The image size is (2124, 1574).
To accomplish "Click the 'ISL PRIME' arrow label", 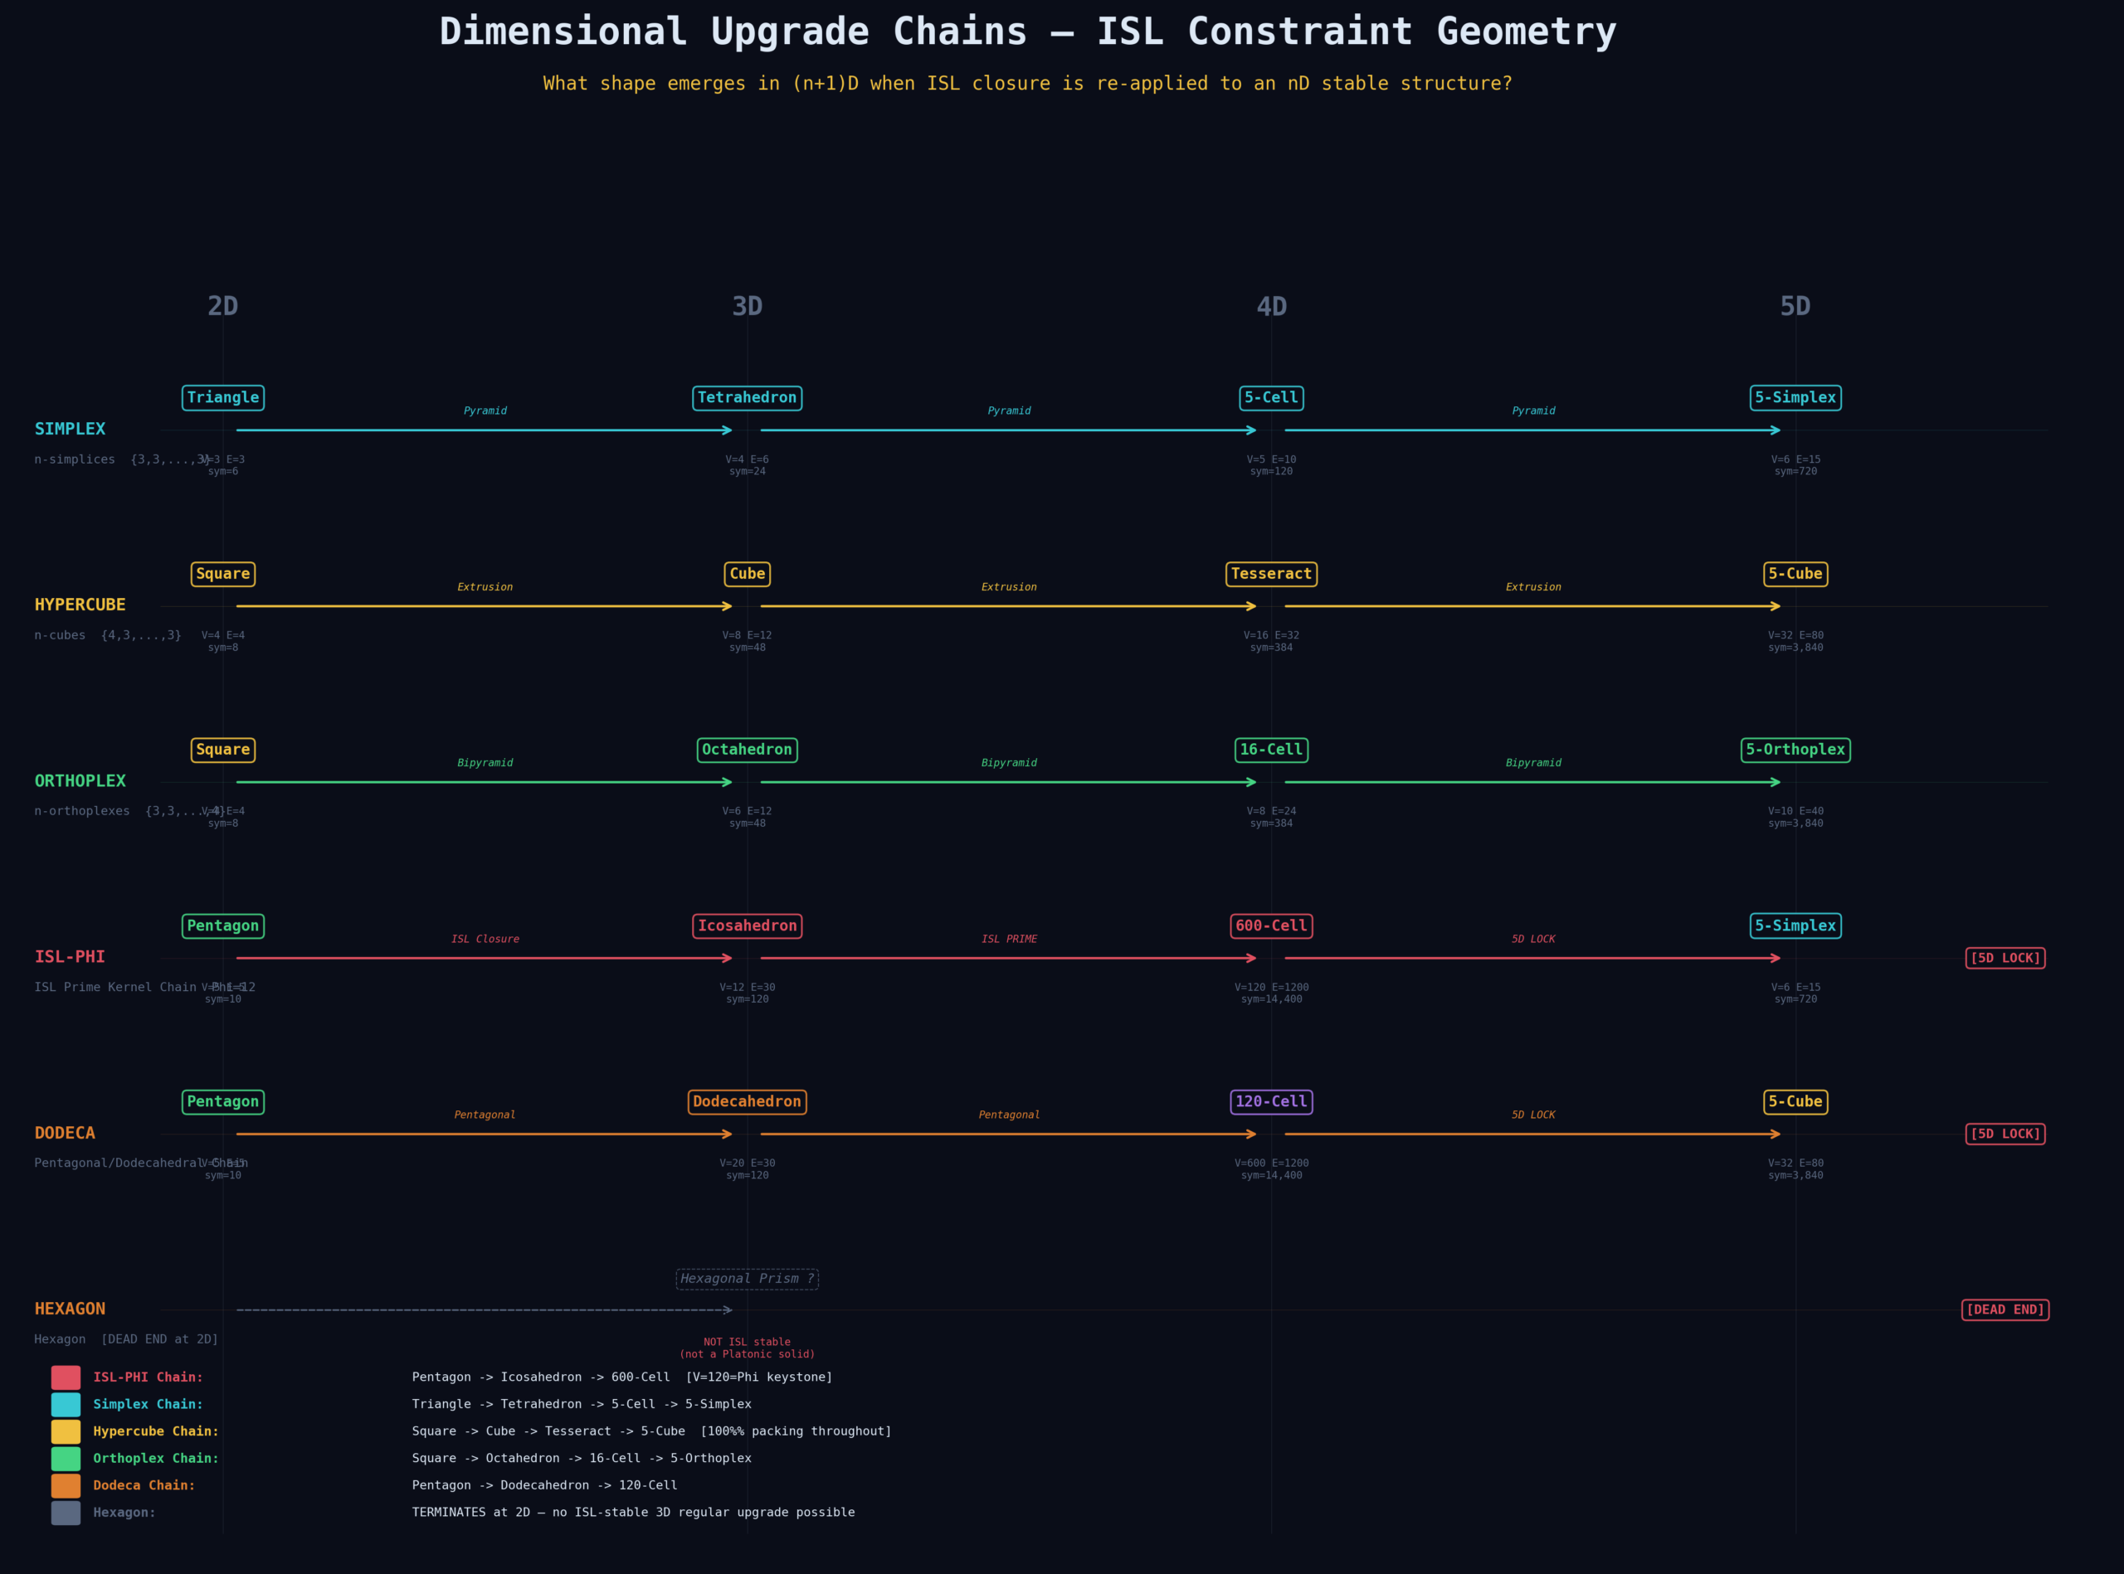I will (x=1010, y=940).
